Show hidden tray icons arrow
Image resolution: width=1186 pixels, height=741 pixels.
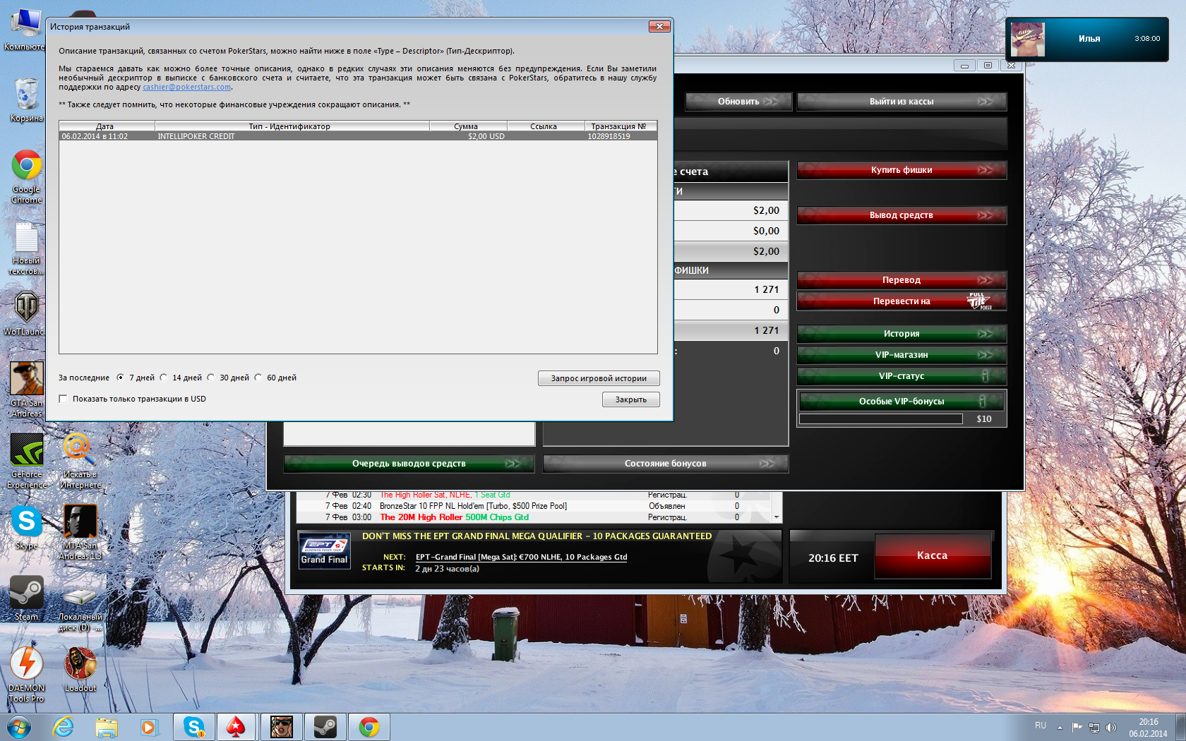[x=1060, y=727]
